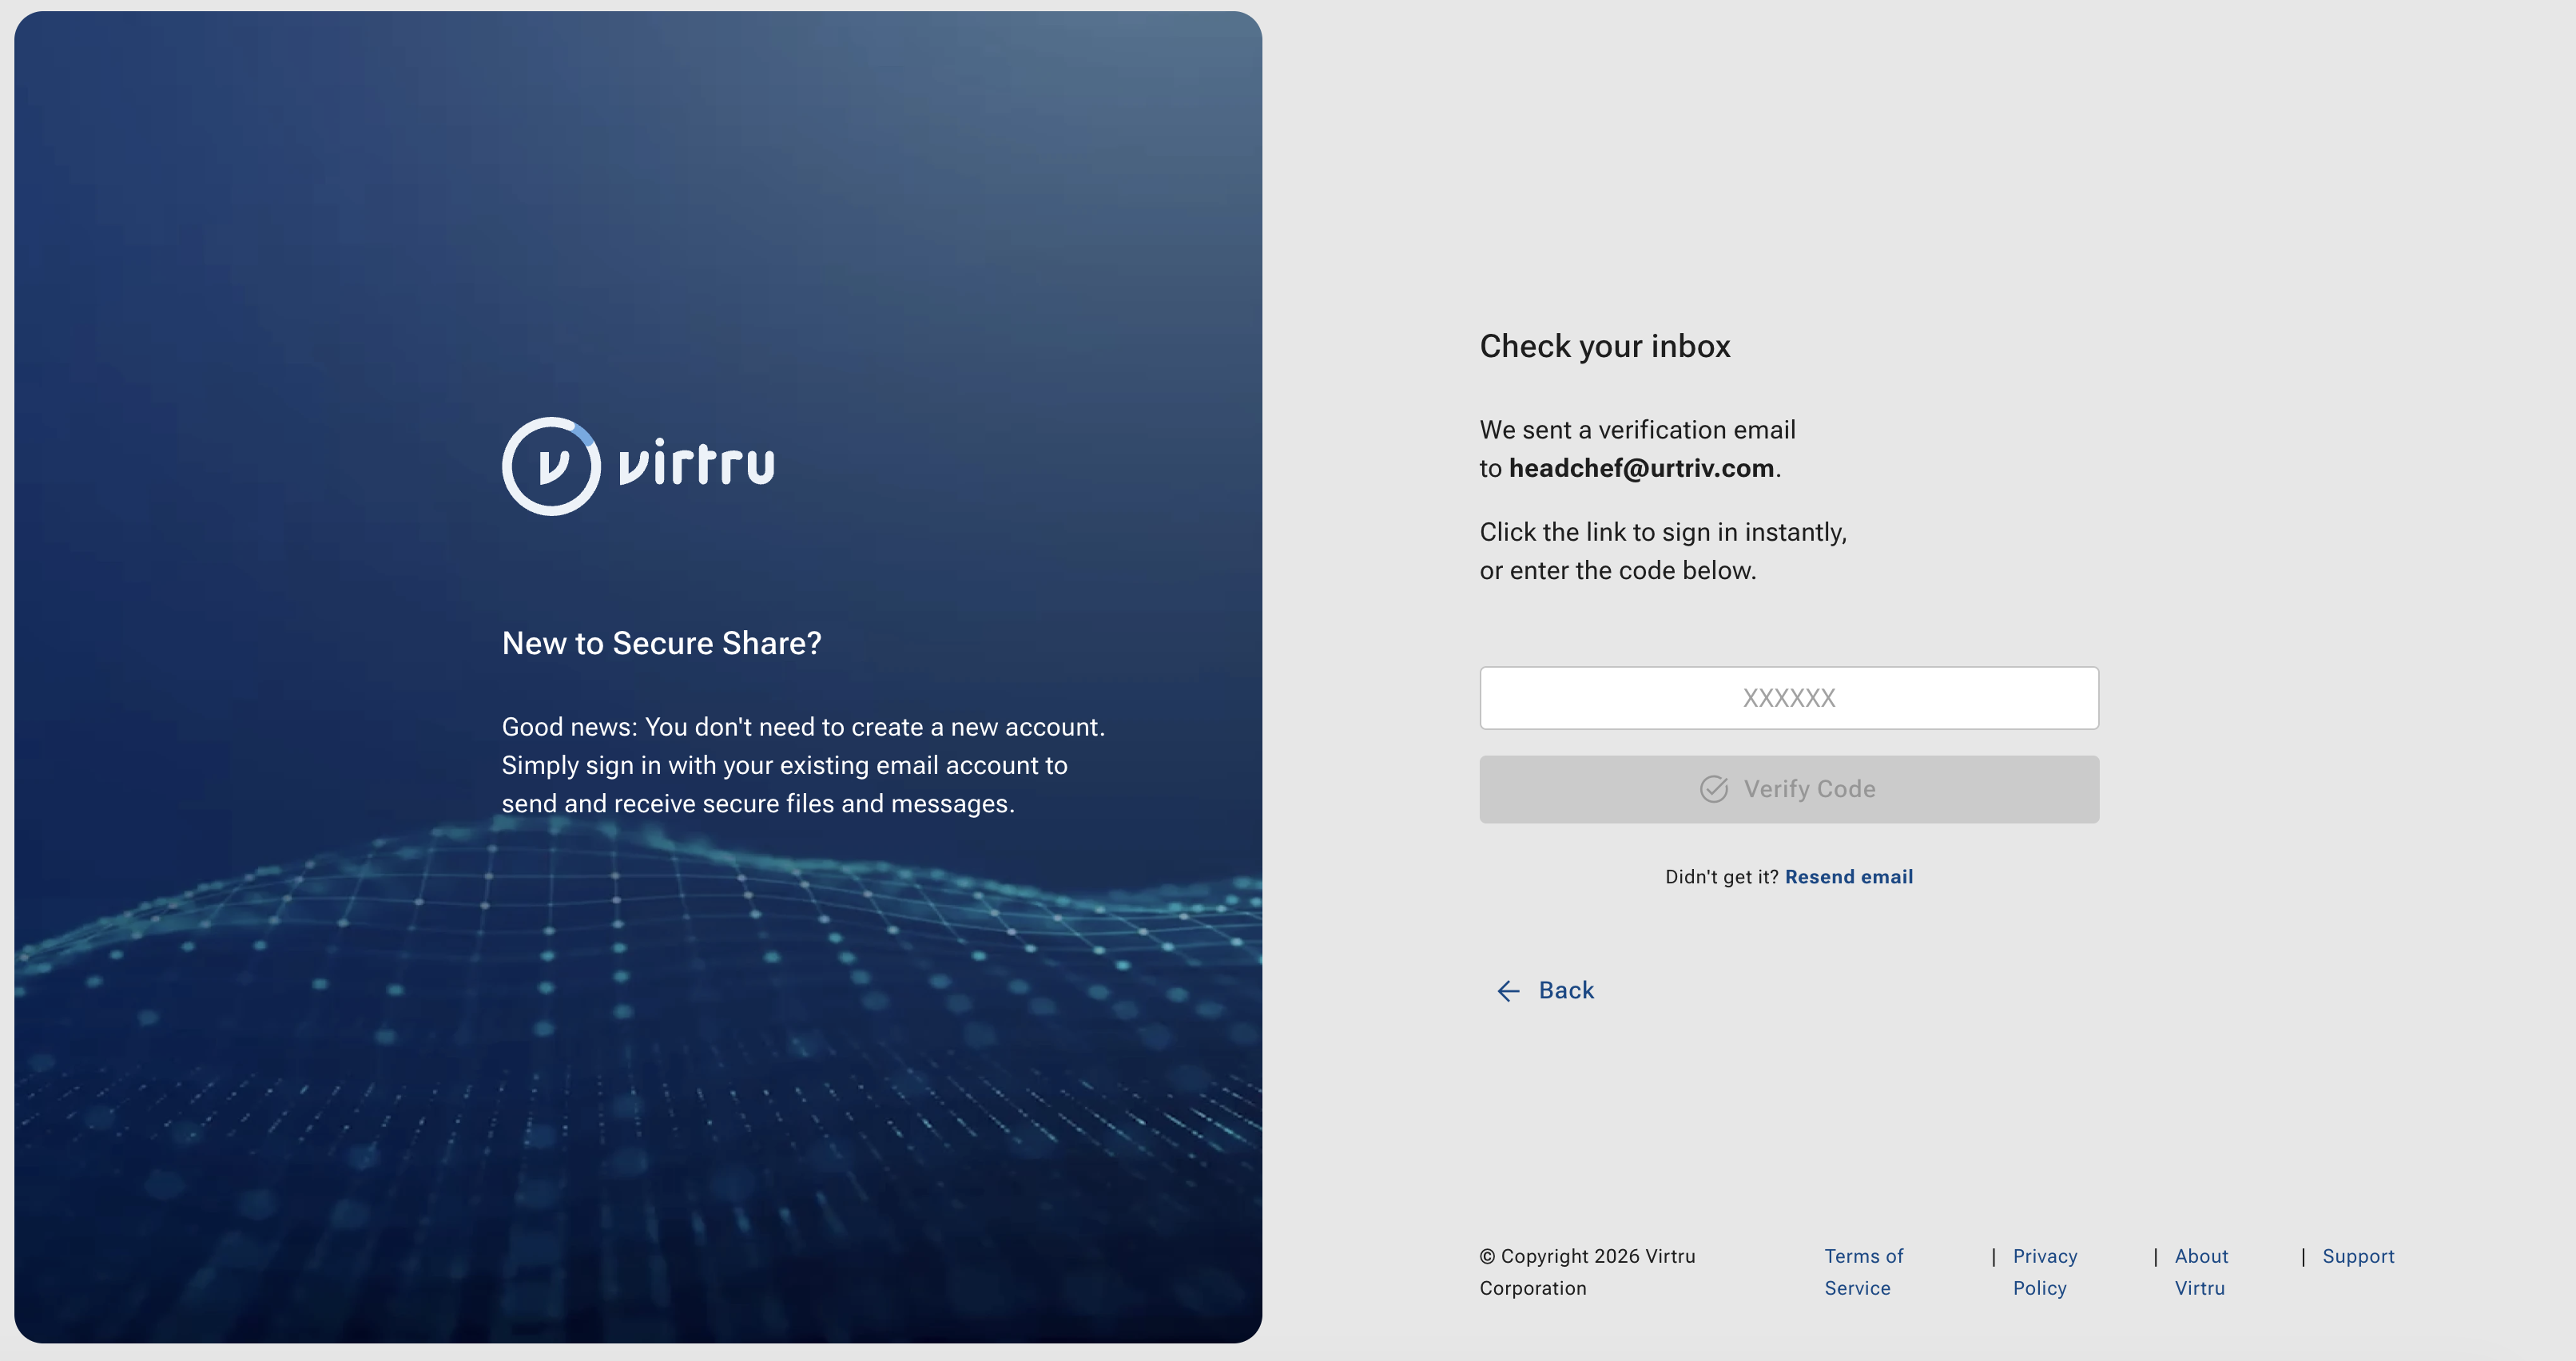Click the "Didn't get it?" text
The image size is (2576, 1361).
1721,876
